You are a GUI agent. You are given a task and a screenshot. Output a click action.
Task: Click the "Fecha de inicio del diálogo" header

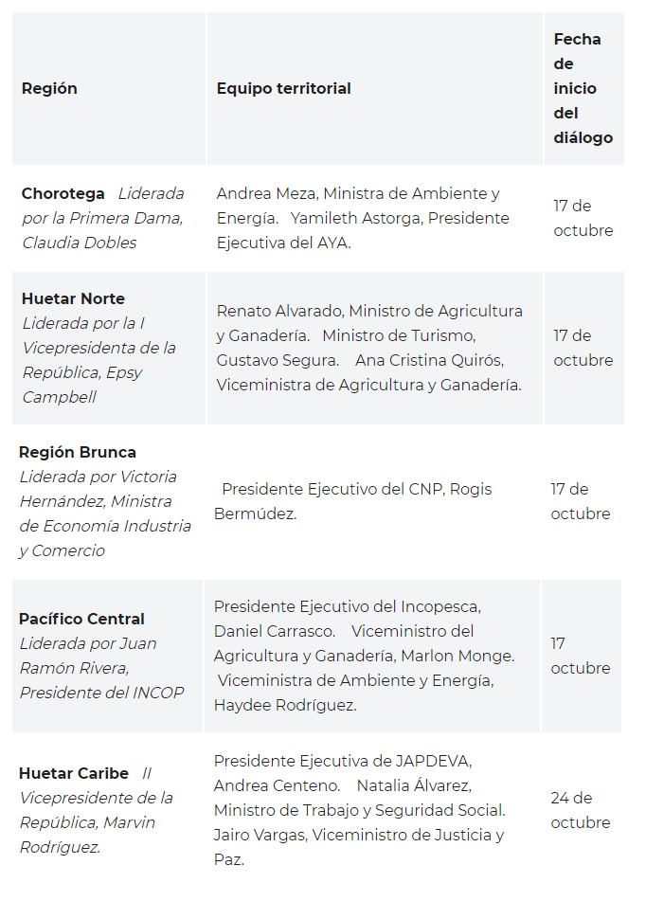click(582, 88)
